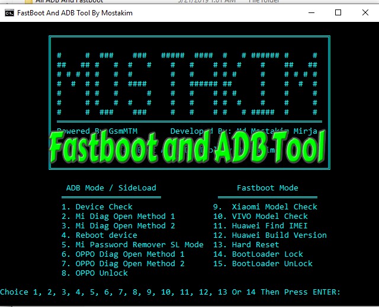Image resolution: width=379 pixels, height=307 pixels.
Task: Select line '13. Hard Reset'
Action: 246,245
